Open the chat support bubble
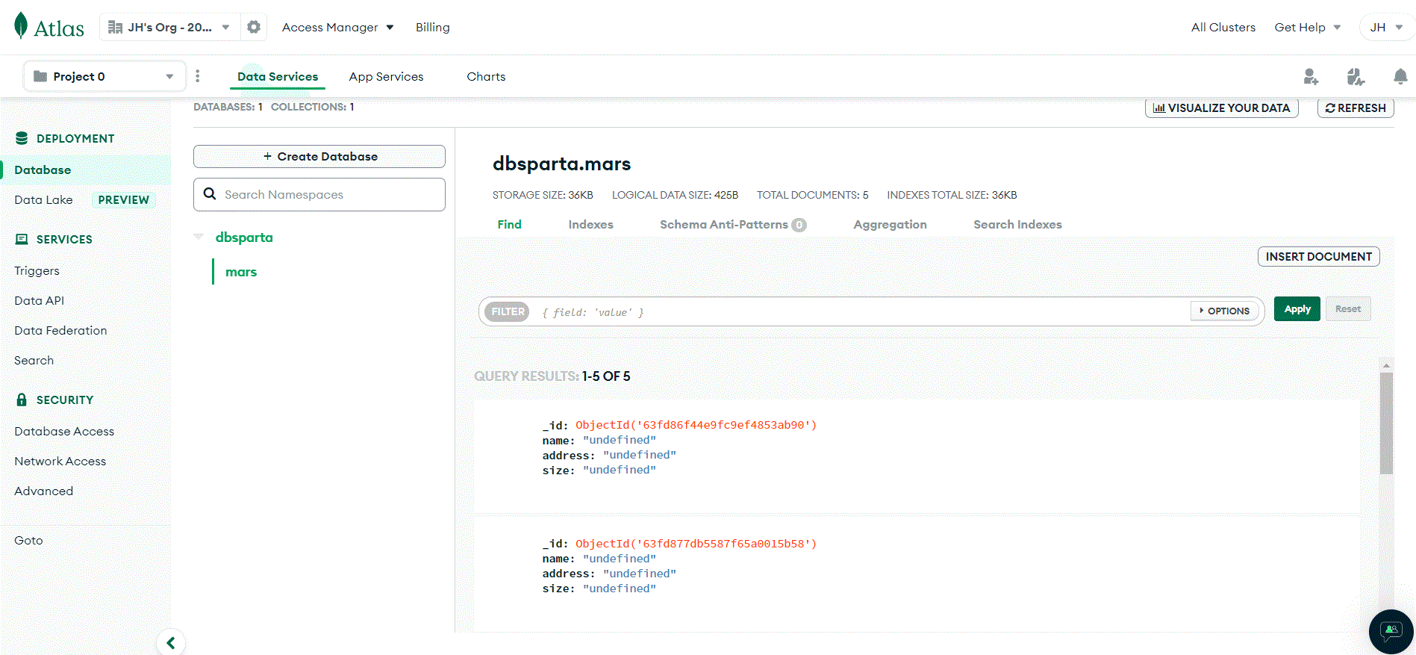The image size is (1416, 655). coord(1391,632)
